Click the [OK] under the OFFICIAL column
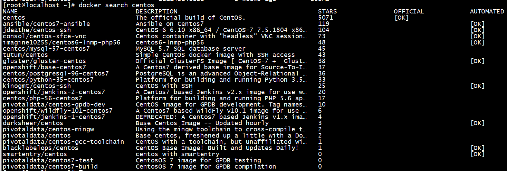 click(x=401, y=18)
